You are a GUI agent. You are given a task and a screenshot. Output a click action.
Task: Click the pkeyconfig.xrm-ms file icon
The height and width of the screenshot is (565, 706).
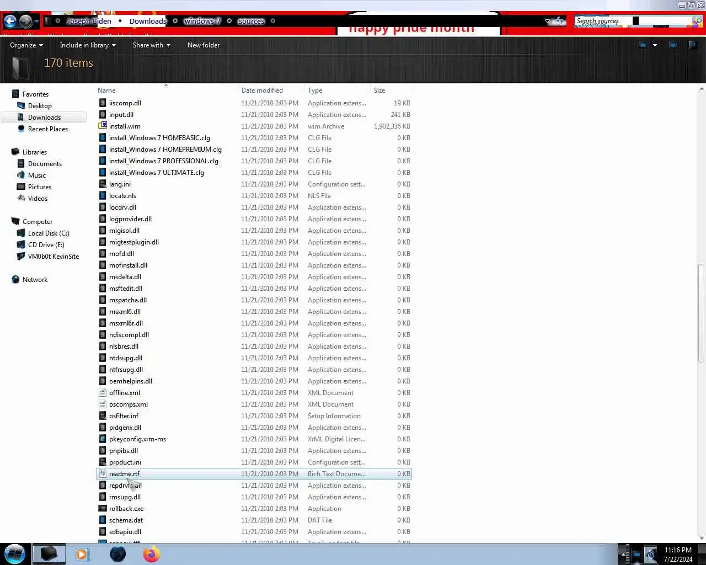click(103, 439)
